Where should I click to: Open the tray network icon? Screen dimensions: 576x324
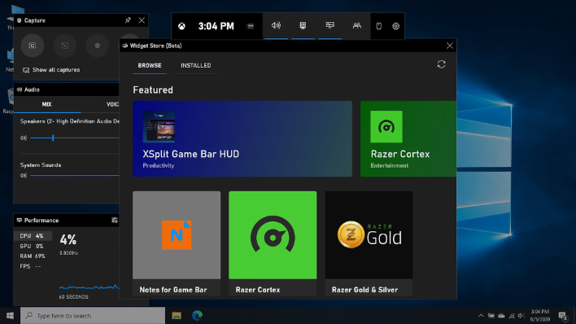point(512,316)
